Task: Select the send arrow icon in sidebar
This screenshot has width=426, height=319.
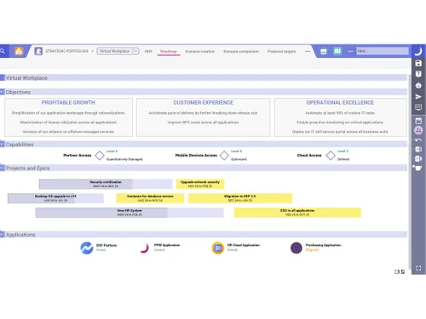Action: click(418, 97)
